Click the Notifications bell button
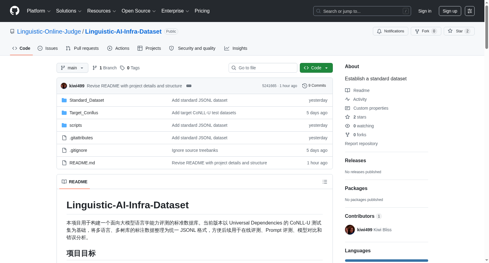 [390, 31]
